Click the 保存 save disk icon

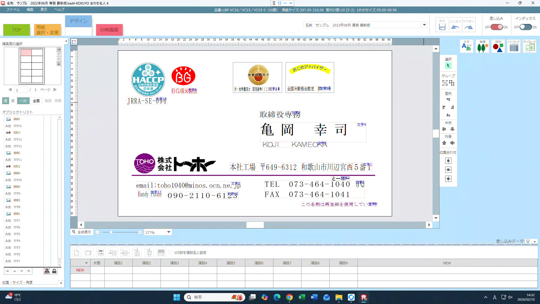pos(442,27)
